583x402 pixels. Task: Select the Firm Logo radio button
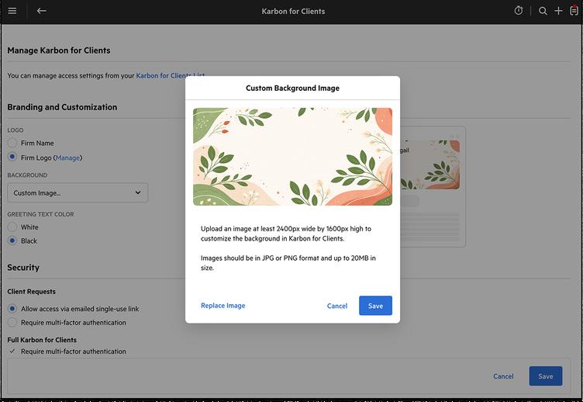coord(12,158)
